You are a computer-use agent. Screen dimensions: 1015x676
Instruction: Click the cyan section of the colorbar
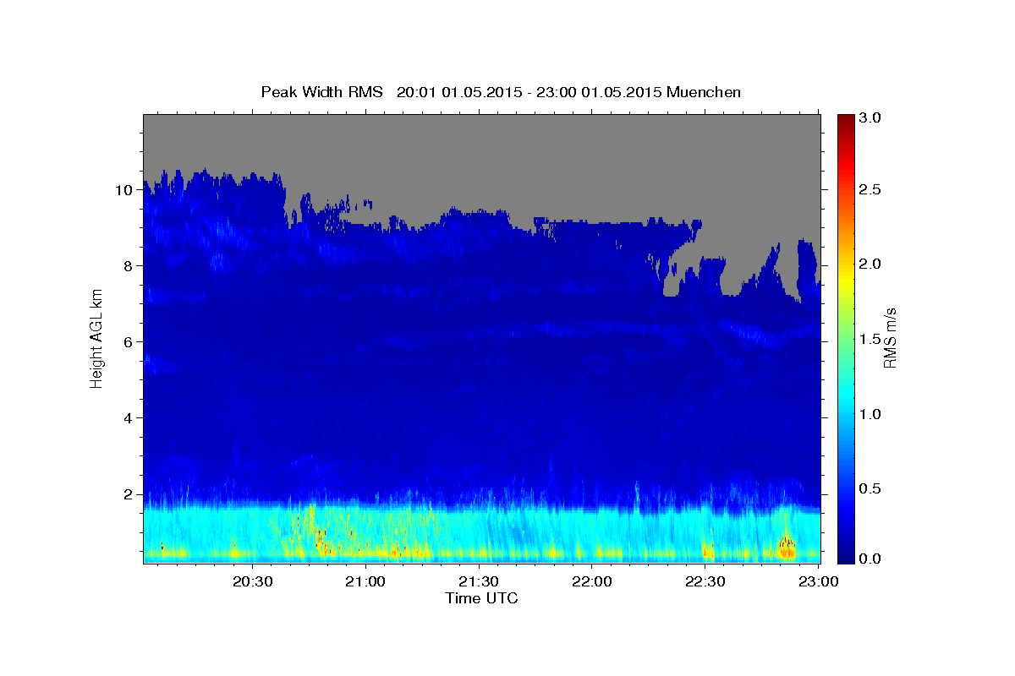point(845,397)
